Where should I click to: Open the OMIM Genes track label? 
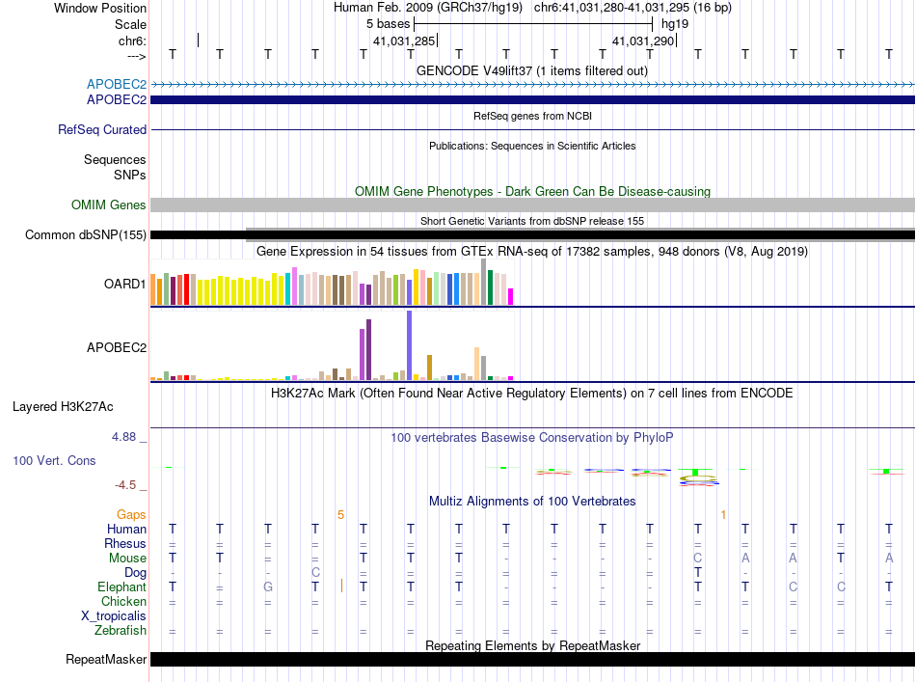108,205
